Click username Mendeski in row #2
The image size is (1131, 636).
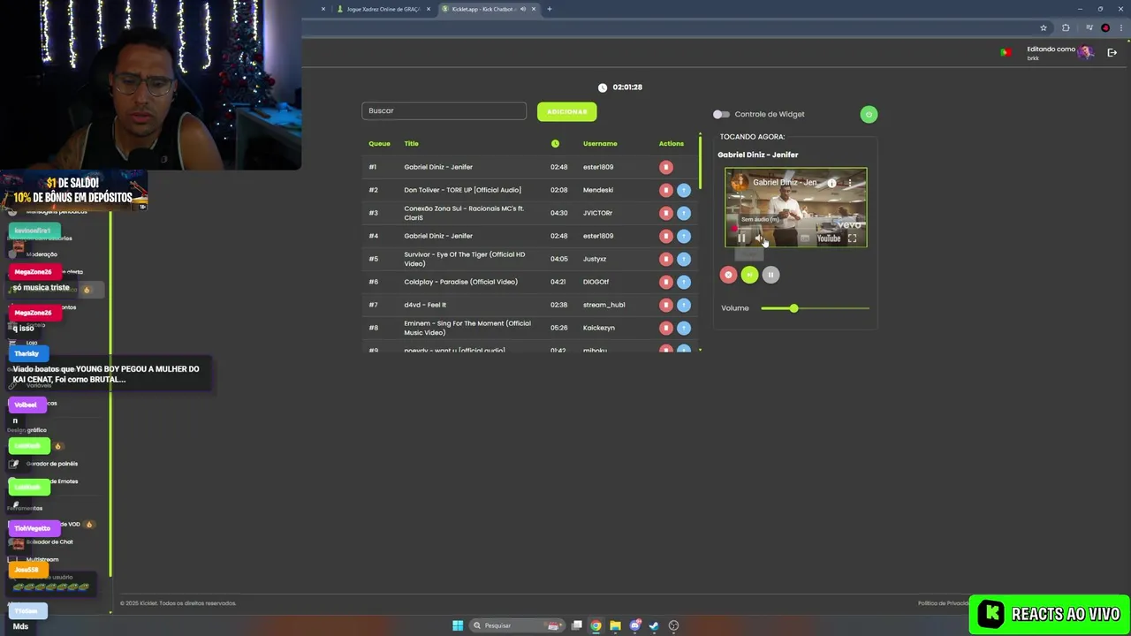(598, 190)
